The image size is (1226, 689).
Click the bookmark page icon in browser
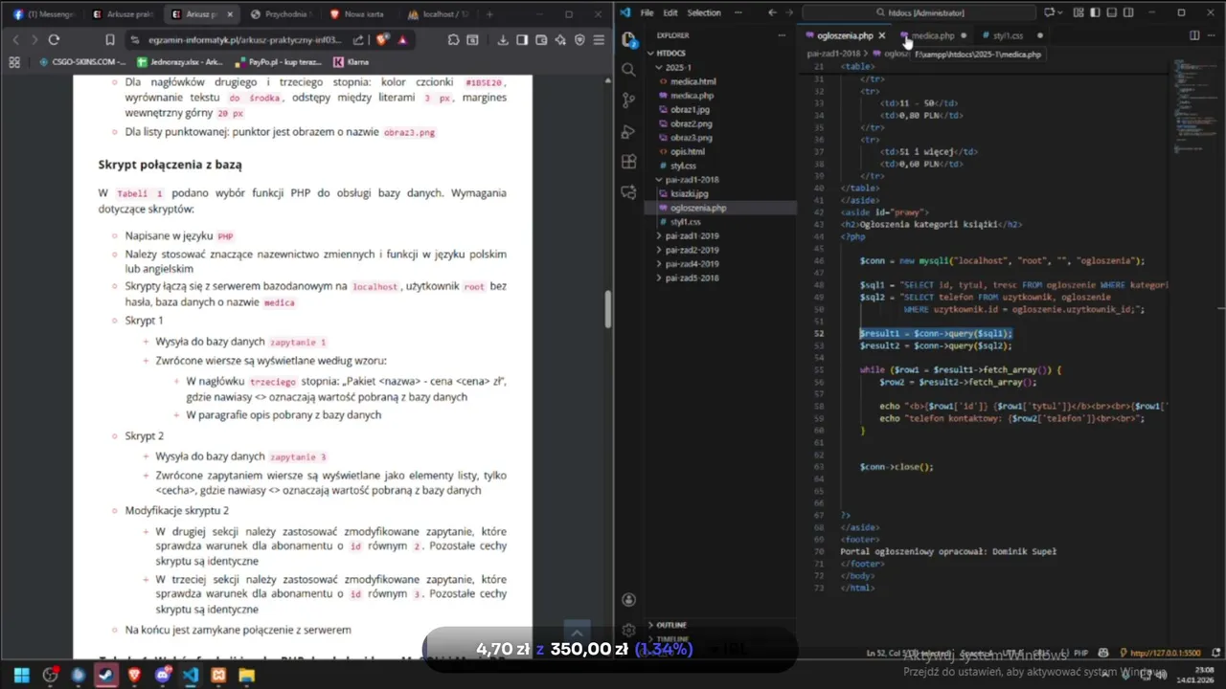110,40
